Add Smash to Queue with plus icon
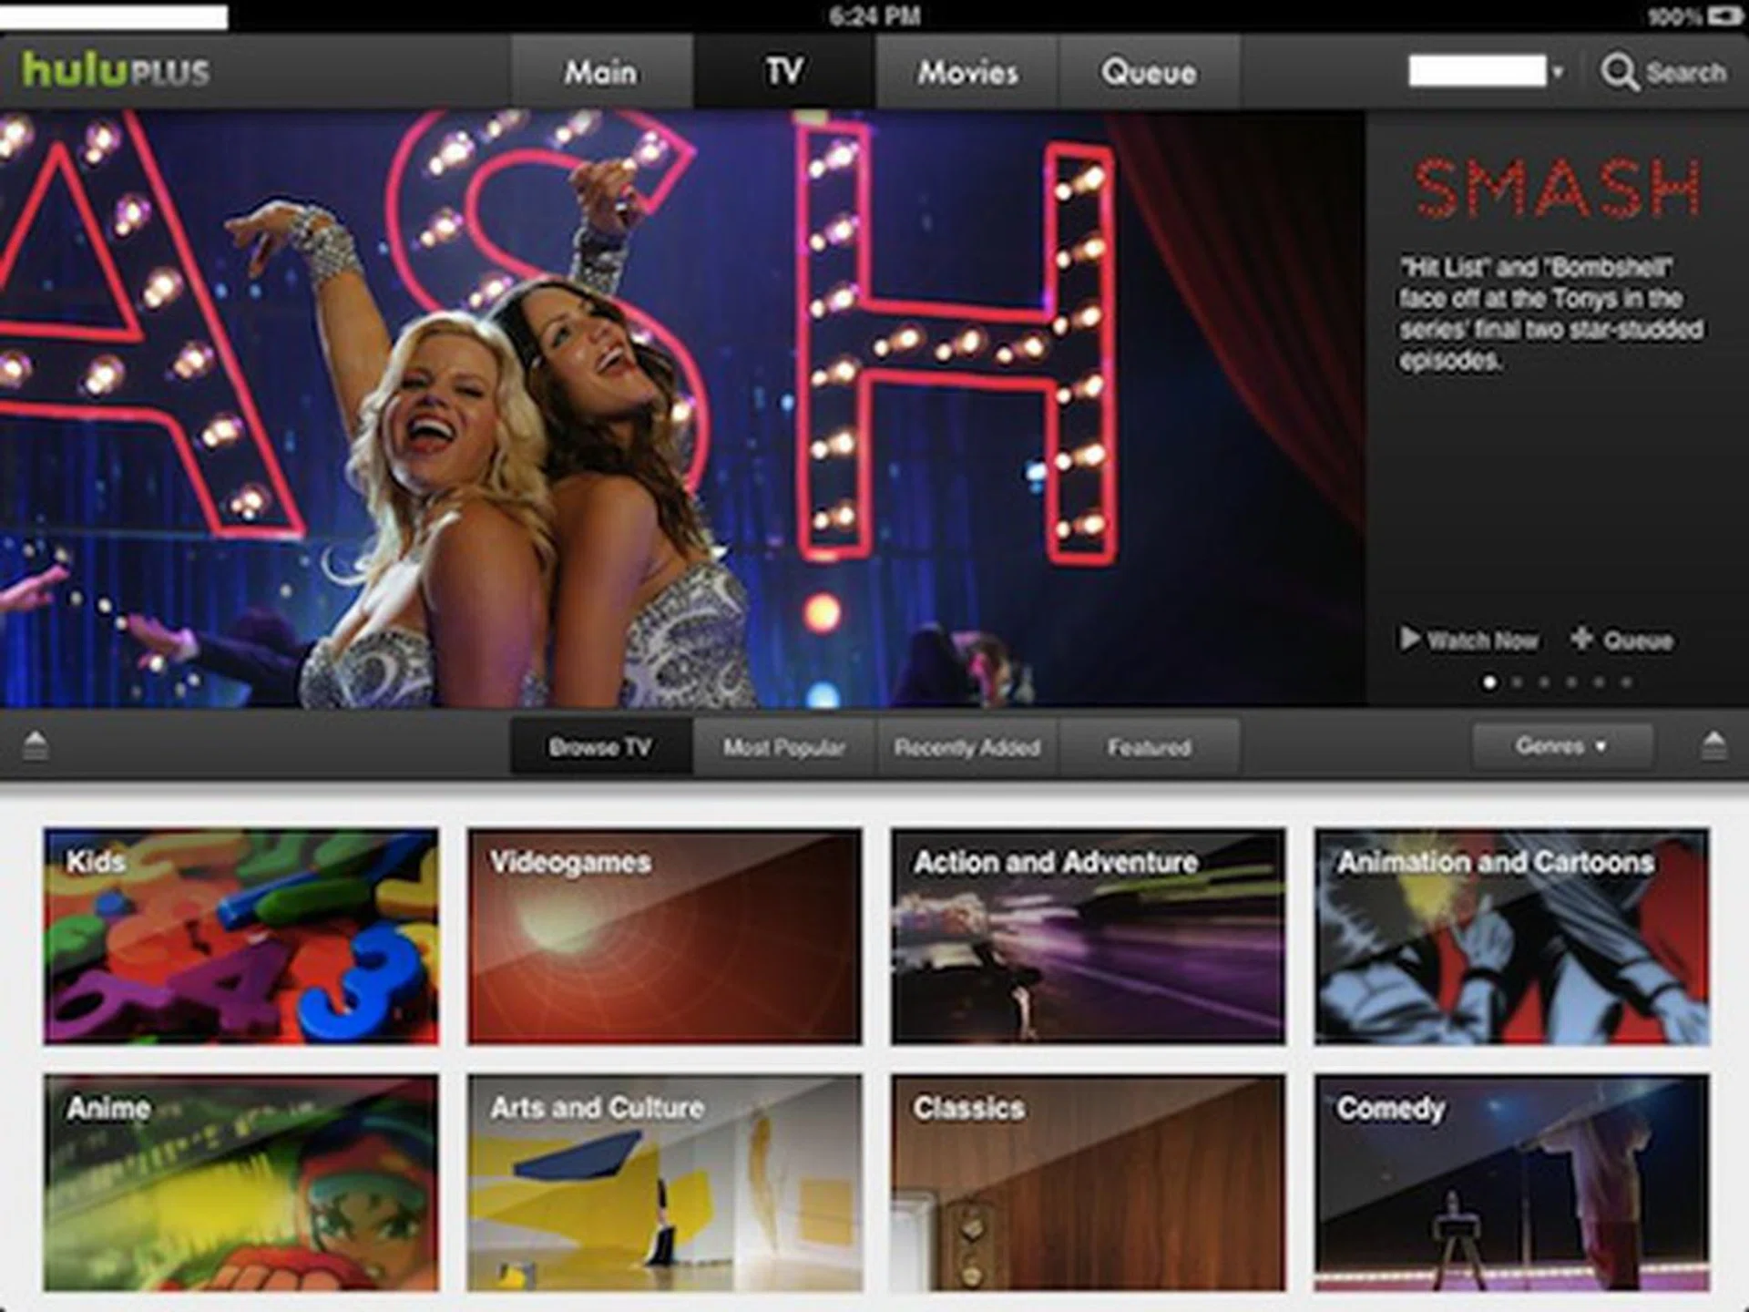The height and width of the screenshot is (1312, 1749). [x=1582, y=639]
